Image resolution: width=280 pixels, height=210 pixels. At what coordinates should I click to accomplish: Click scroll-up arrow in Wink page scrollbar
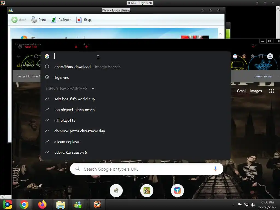coord(220,34)
